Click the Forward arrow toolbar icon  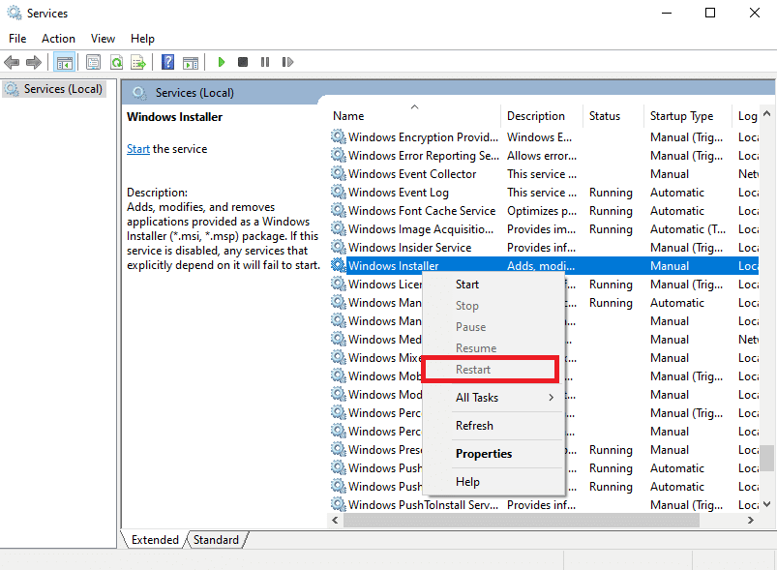point(33,63)
